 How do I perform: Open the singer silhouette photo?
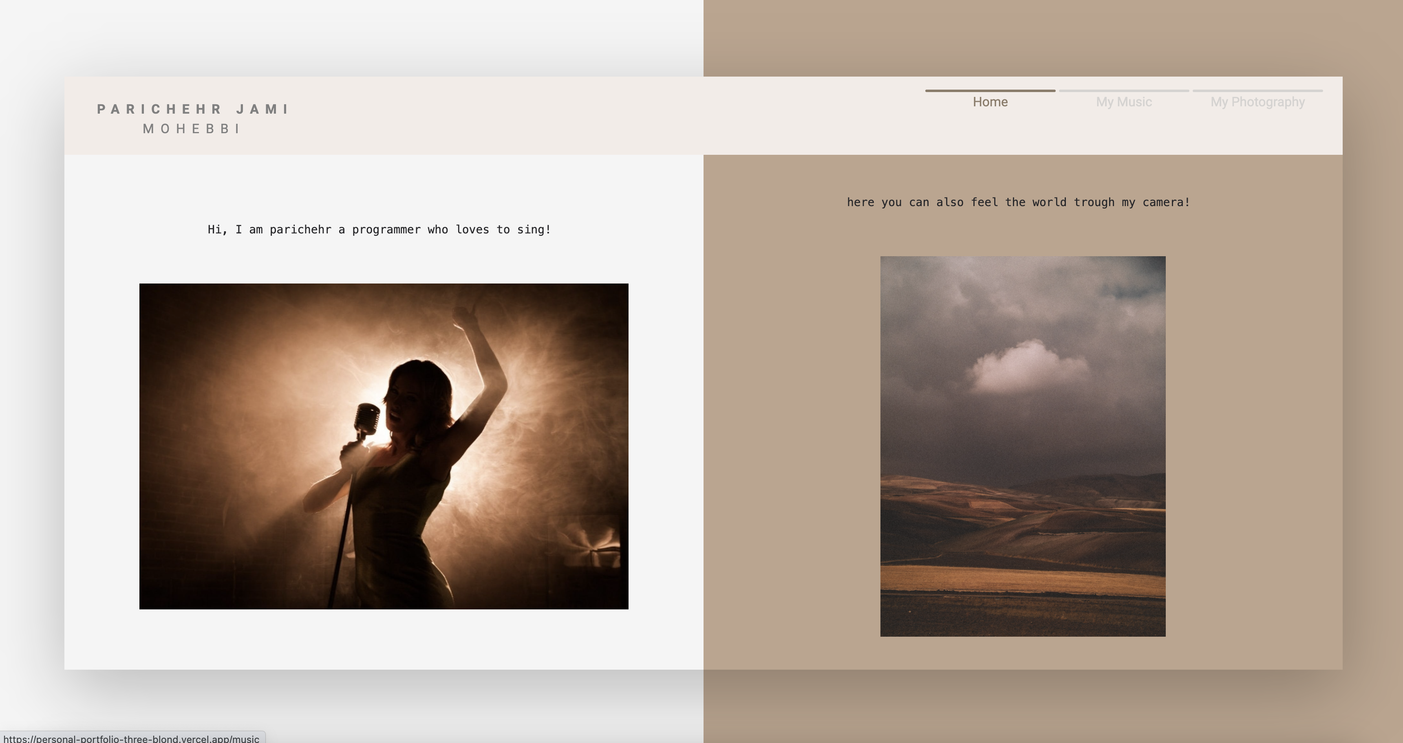point(384,446)
